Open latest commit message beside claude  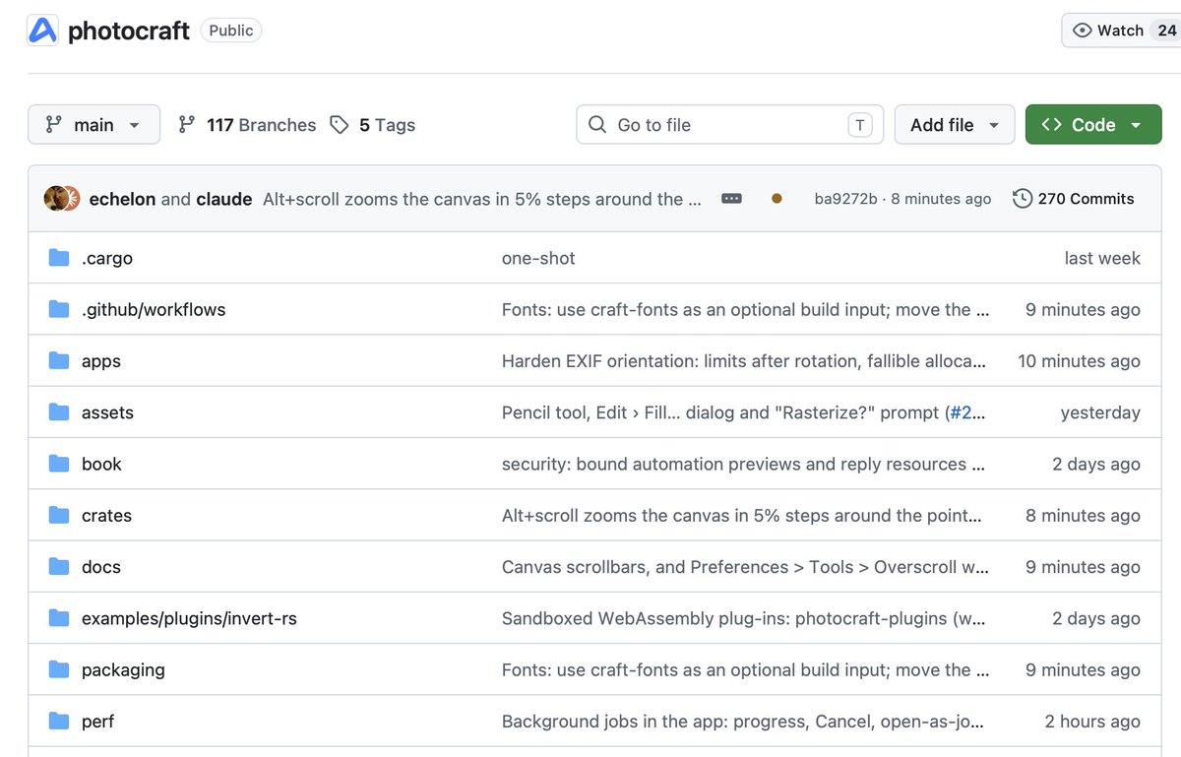pos(482,199)
